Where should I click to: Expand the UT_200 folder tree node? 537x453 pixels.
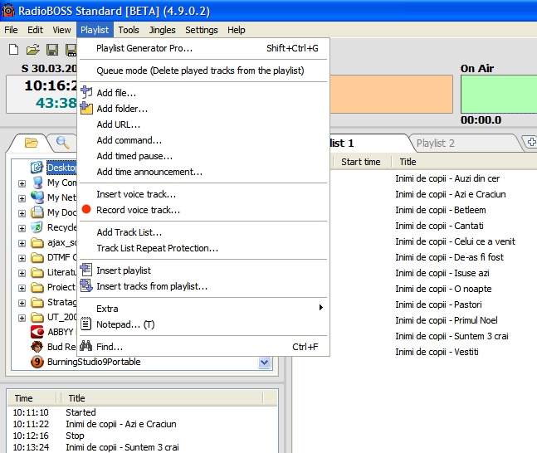click(x=22, y=318)
